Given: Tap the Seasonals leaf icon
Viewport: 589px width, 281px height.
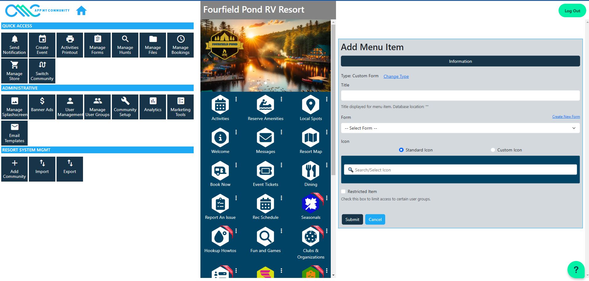Looking at the screenshot, I should pos(311,203).
